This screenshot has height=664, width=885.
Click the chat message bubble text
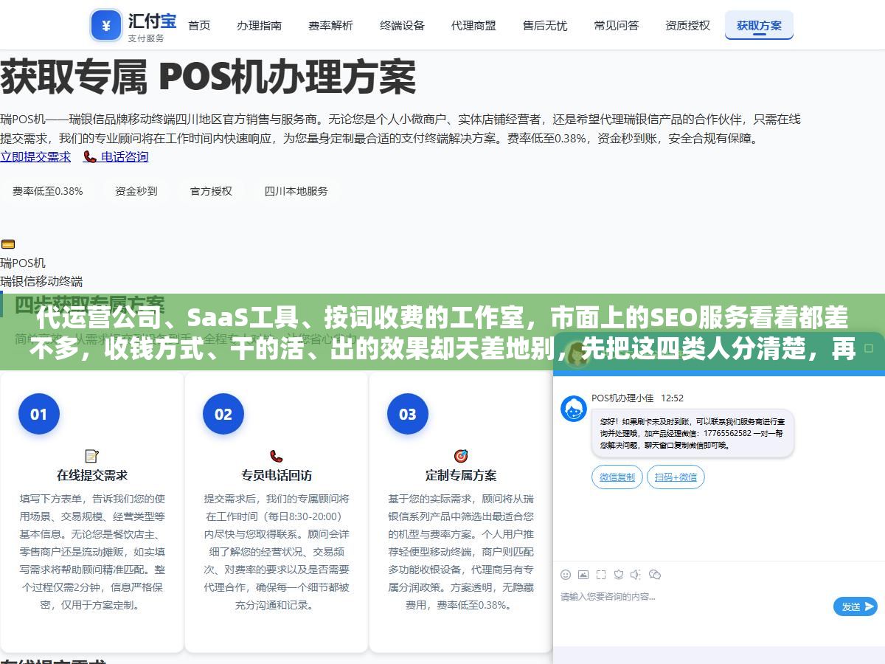click(693, 433)
